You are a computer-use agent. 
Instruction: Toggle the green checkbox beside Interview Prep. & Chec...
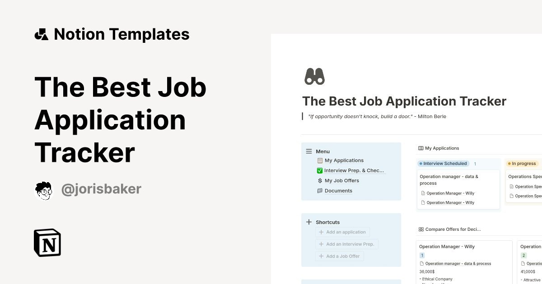(x=319, y=170)
